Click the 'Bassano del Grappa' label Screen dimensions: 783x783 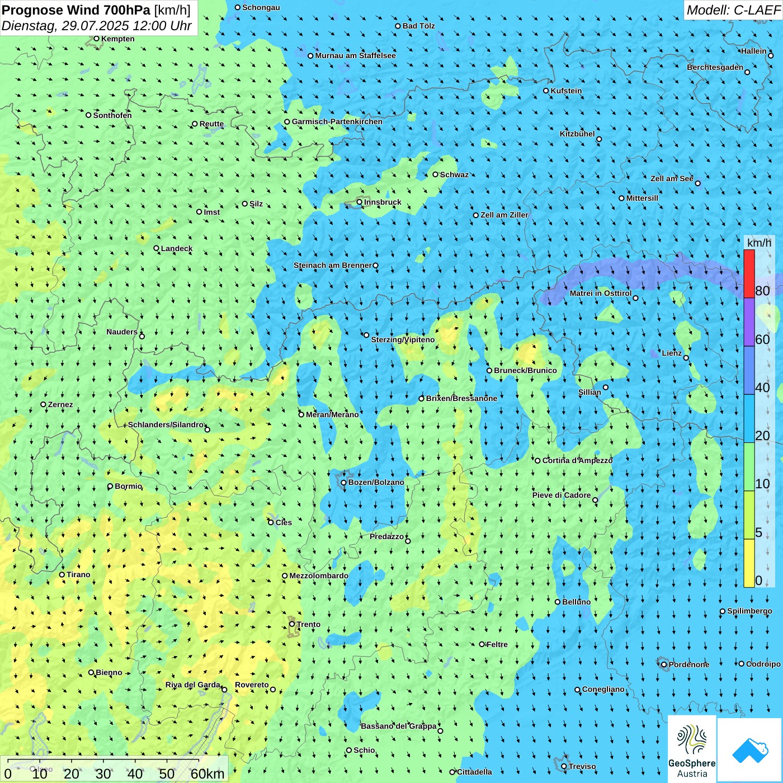[x=399, y=726]
